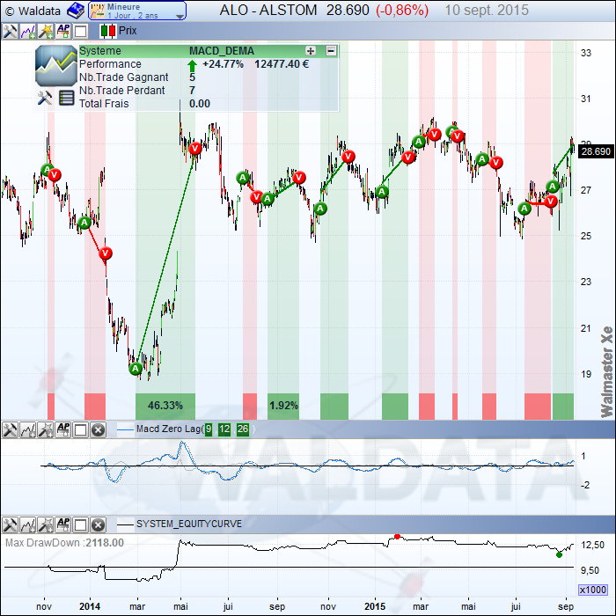This screenshot has width=616, height=616.
Task: Open the blue A-Z dictionary book icon
Action: (76, 11)
